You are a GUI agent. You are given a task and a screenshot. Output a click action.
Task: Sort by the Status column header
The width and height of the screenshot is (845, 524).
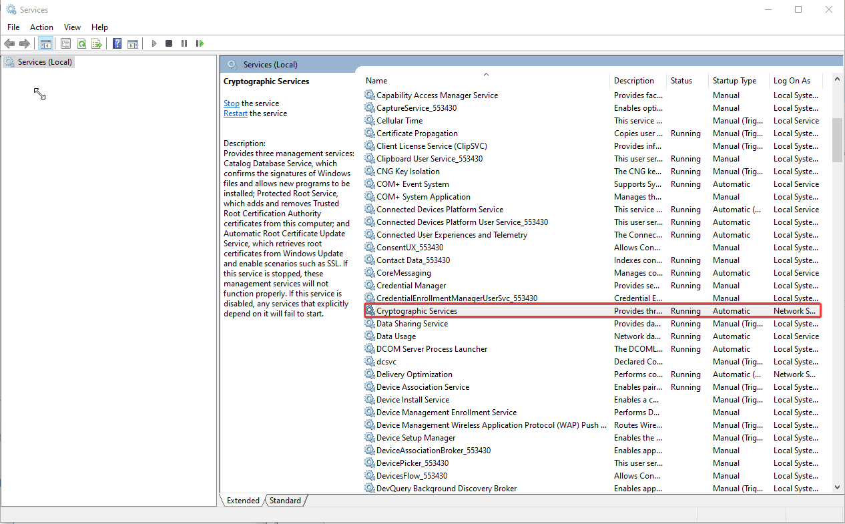pos(681,81)
